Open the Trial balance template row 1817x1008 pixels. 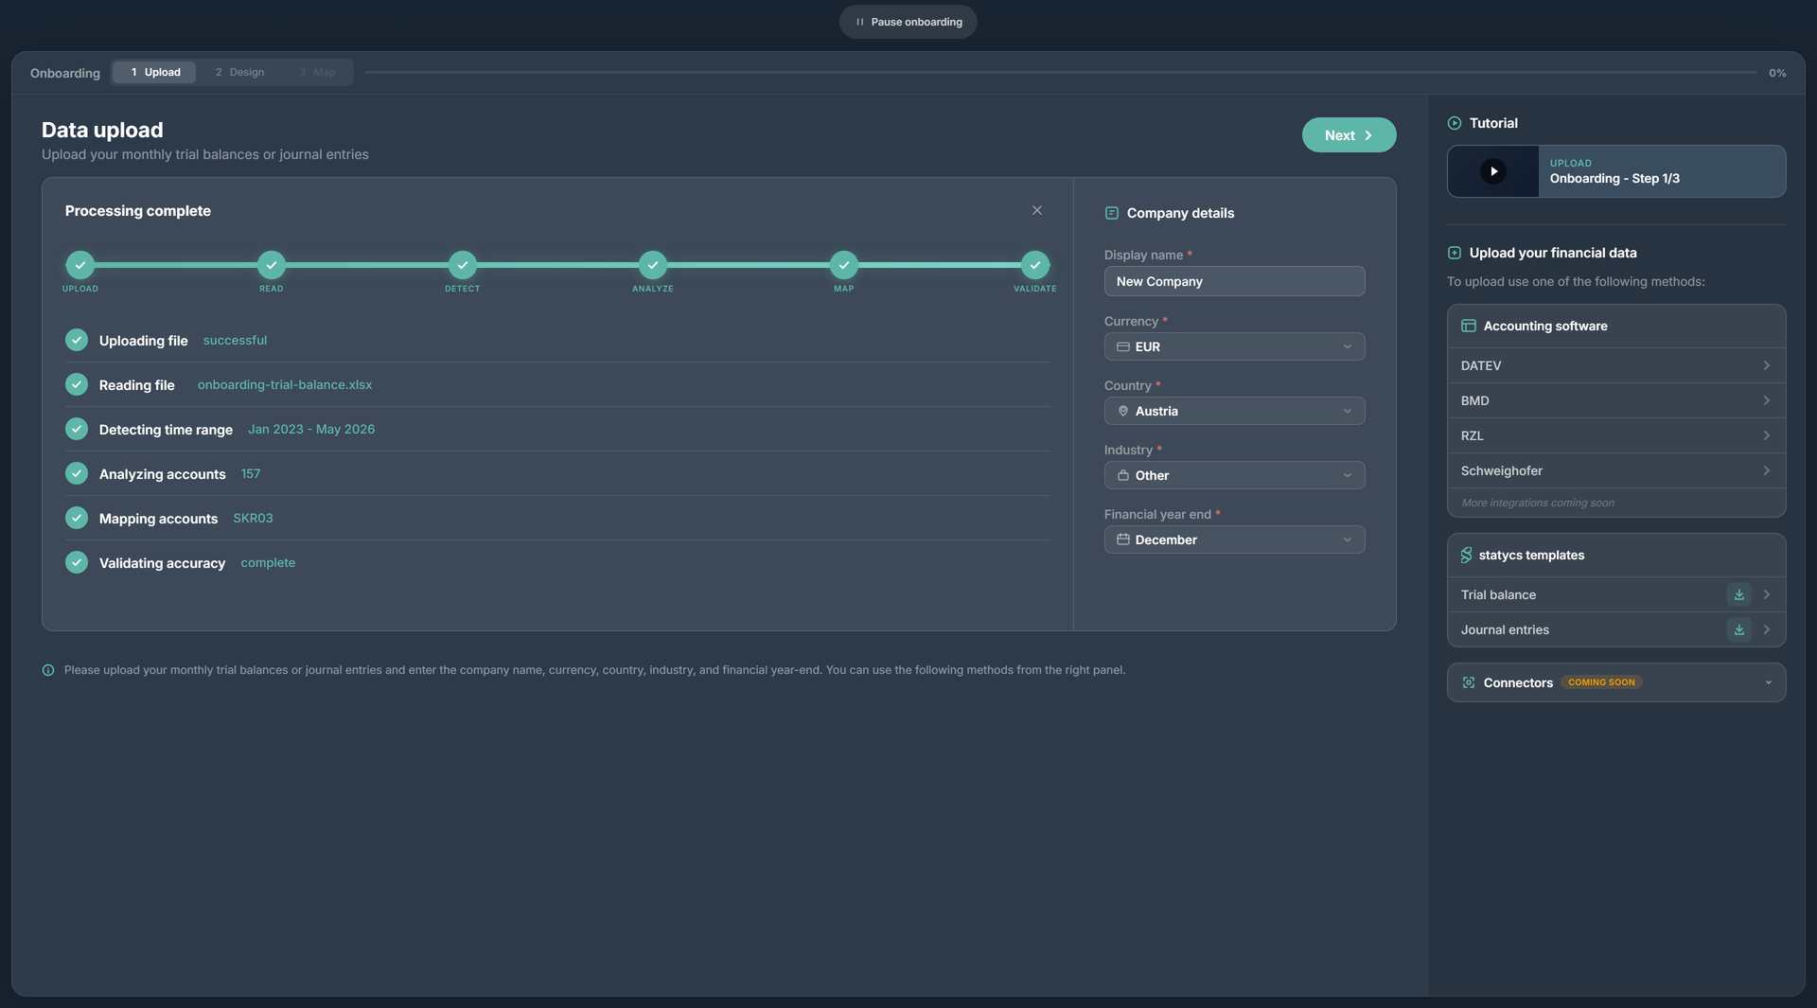1615,594
